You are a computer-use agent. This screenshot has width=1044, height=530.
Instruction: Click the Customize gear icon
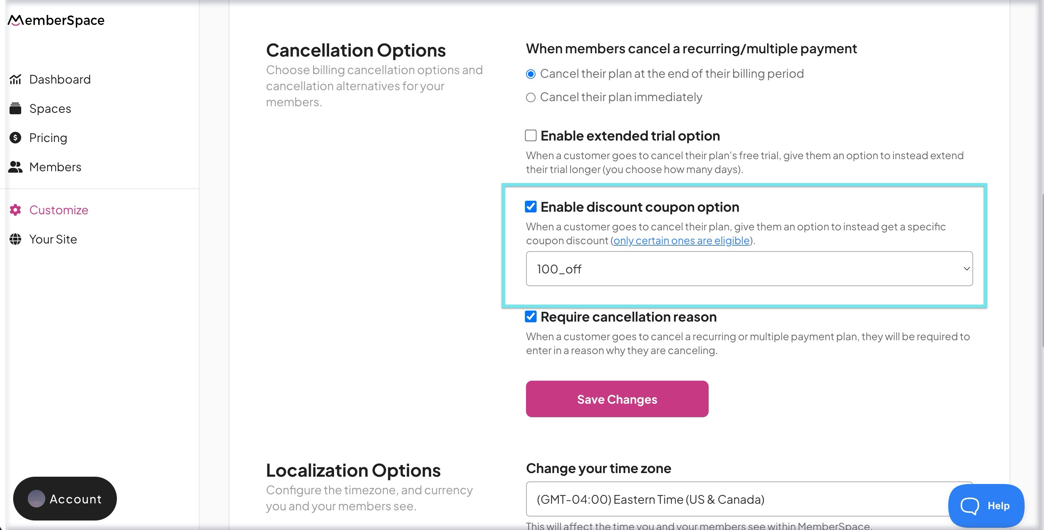tap(15, 210)
